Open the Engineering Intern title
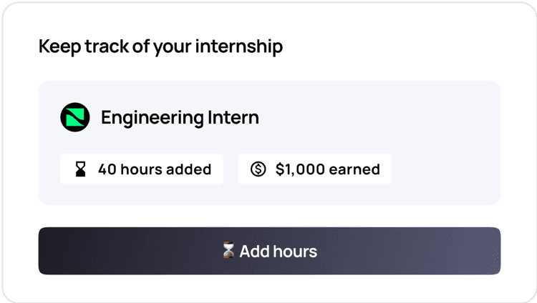The height and width of the screenshot is (303, 537). click(180, 118)
